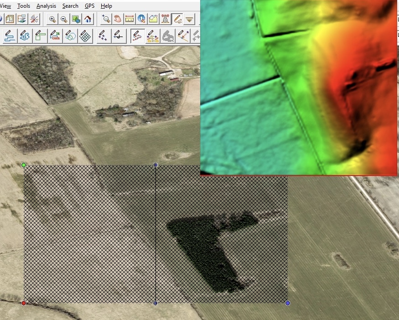Select the Path Profile tool
Viewport: 399px width, 320px height.
153,19
